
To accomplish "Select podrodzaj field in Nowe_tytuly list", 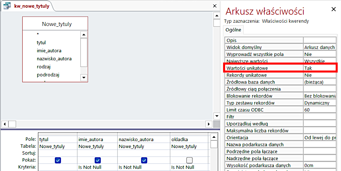I will [48, 75].
